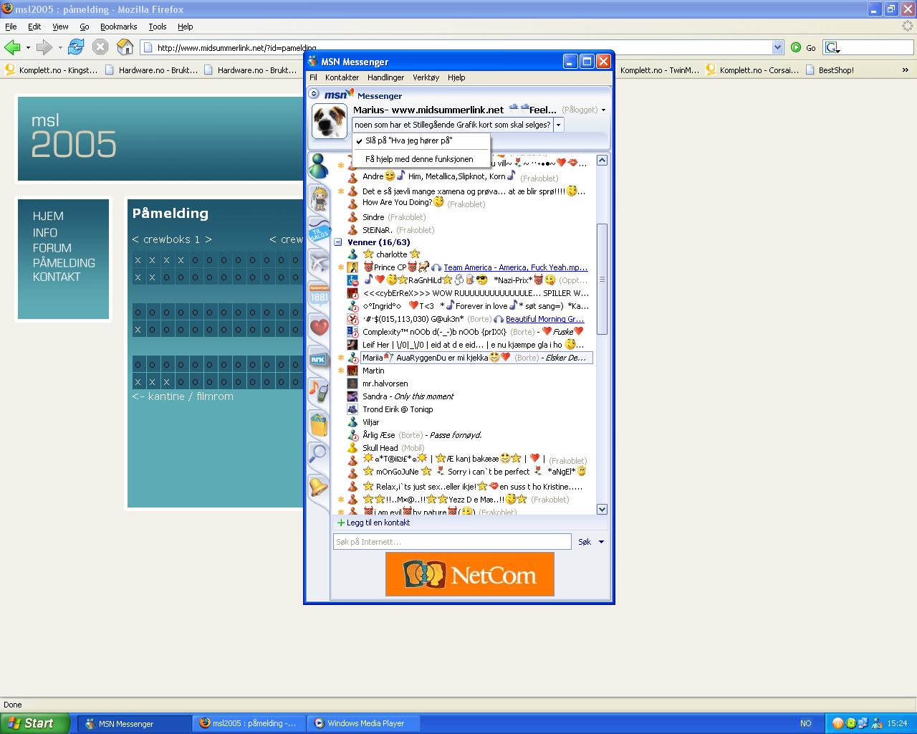Click the 'Søk på Internett…' search field
Viewport: 917px width, 734px height.
click(x=452, y=542)
